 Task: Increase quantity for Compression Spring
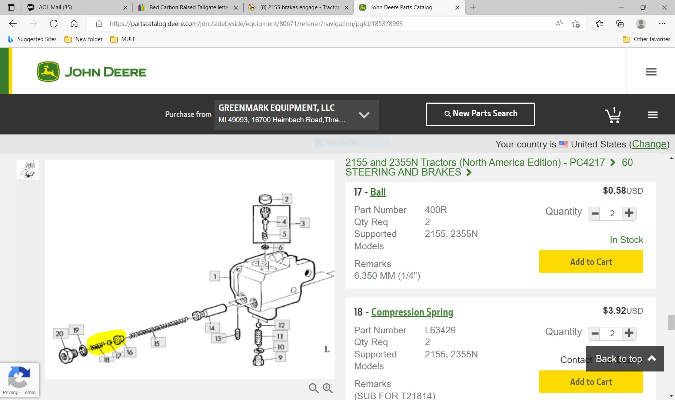click(629, 333)
